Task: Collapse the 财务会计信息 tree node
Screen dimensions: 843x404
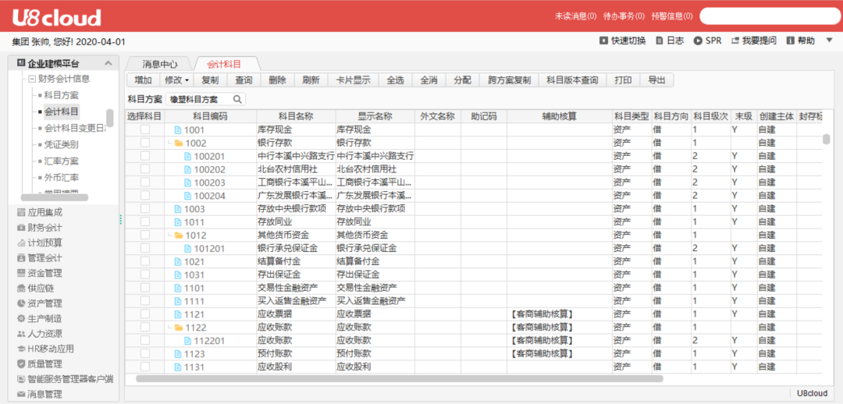Action: (x=32, y=79)
